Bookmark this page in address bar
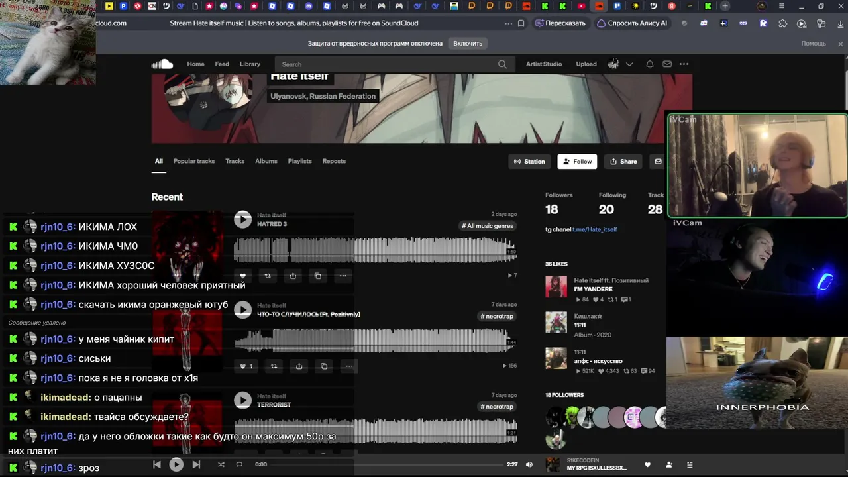Viewport: 848px width, 477px height. pos(521,23)
